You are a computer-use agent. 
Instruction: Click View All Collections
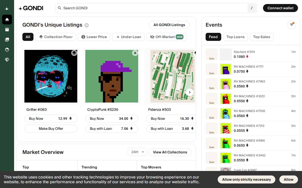[170, 152]
